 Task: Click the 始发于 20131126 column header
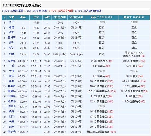pyautogui.click(x=134, y=17)
